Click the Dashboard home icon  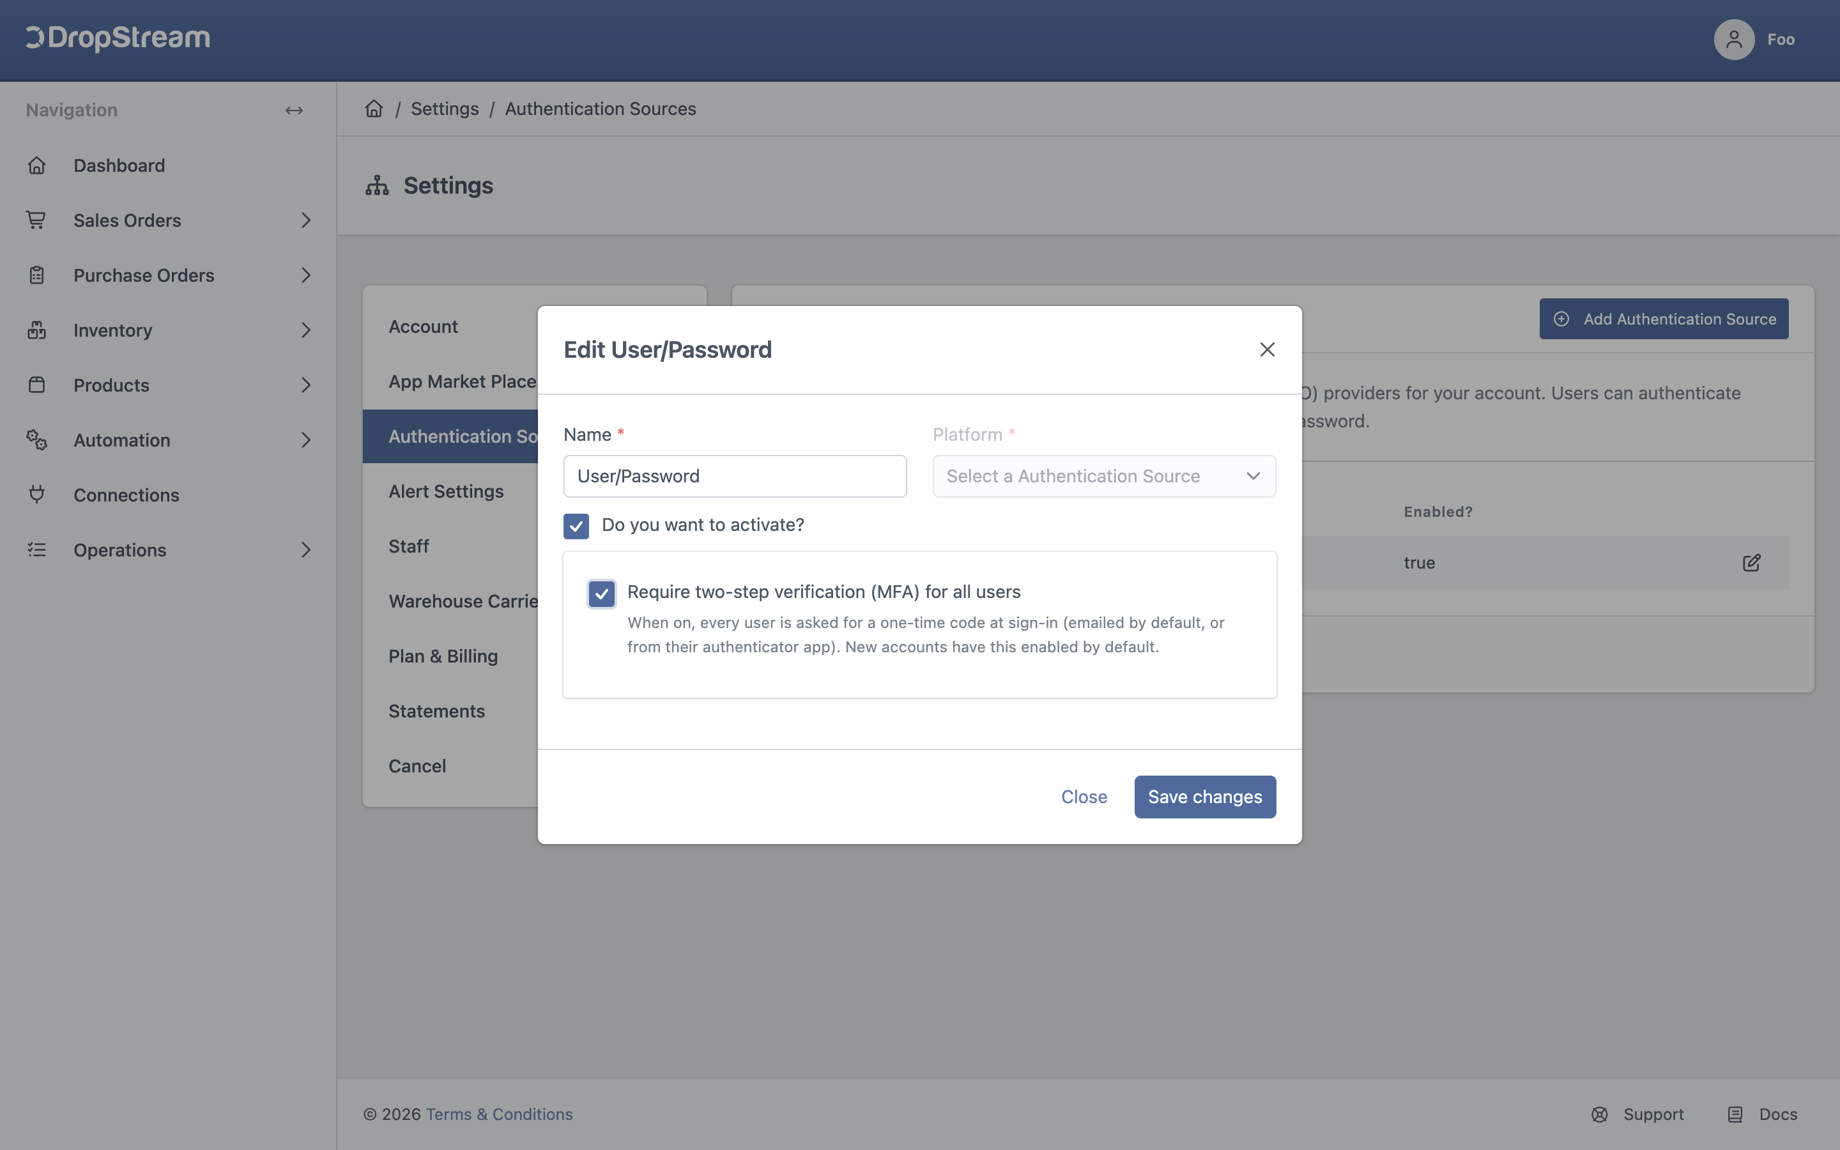pos(36,165)
